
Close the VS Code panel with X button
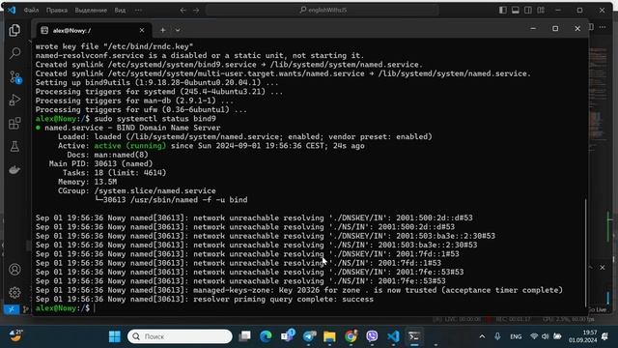[x=603, y=268]
